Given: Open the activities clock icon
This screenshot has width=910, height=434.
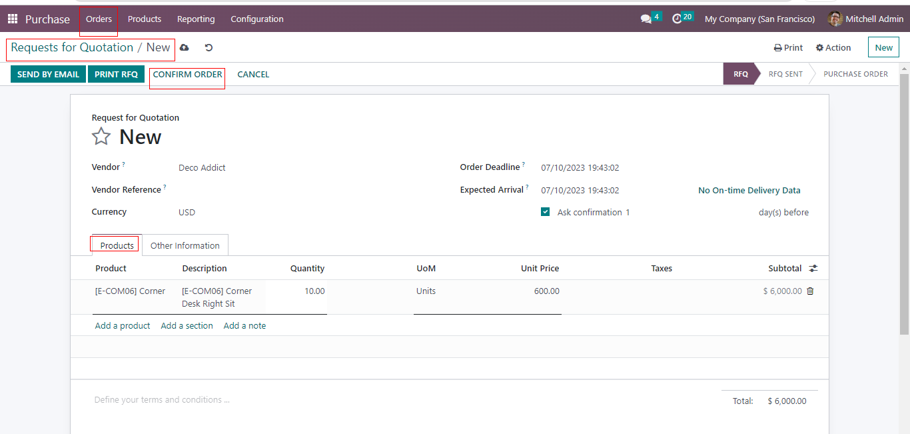Looking at the screenshot, I should point(677,19).
